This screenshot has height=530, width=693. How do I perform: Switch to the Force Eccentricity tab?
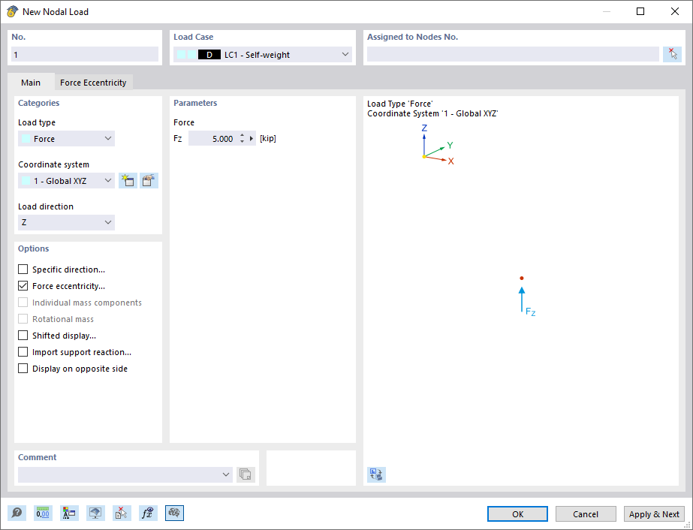click(93, 82)
